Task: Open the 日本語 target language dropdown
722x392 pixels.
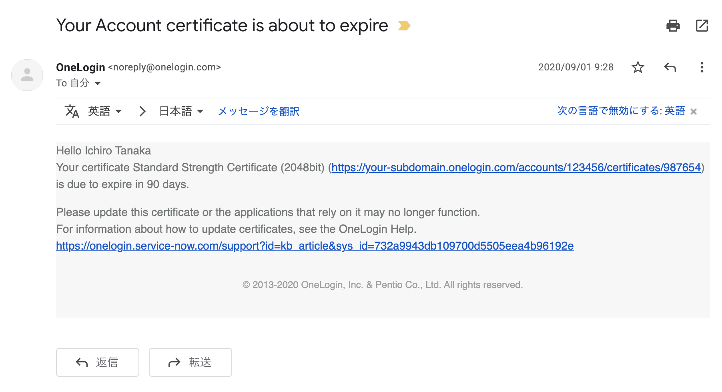Action: coord(181,111)
